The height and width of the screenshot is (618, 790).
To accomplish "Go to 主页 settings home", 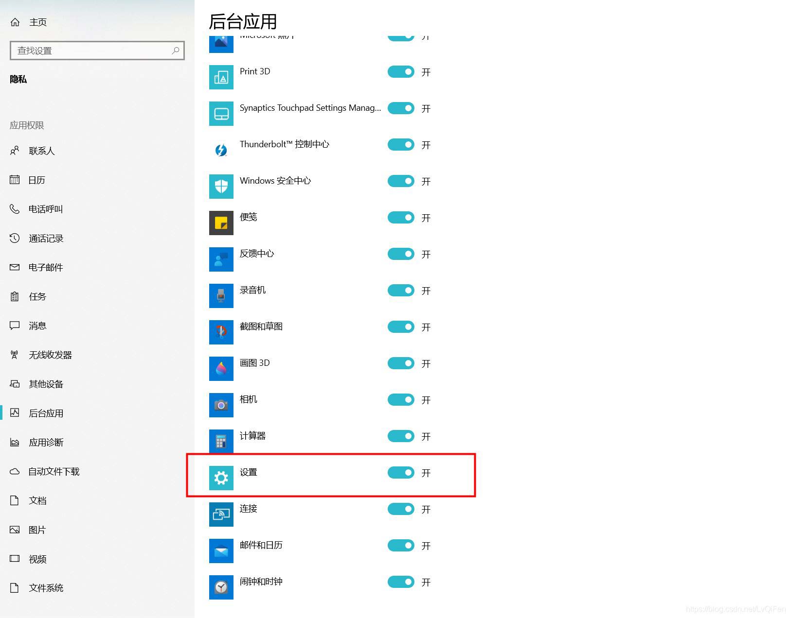I will (97, 22).
